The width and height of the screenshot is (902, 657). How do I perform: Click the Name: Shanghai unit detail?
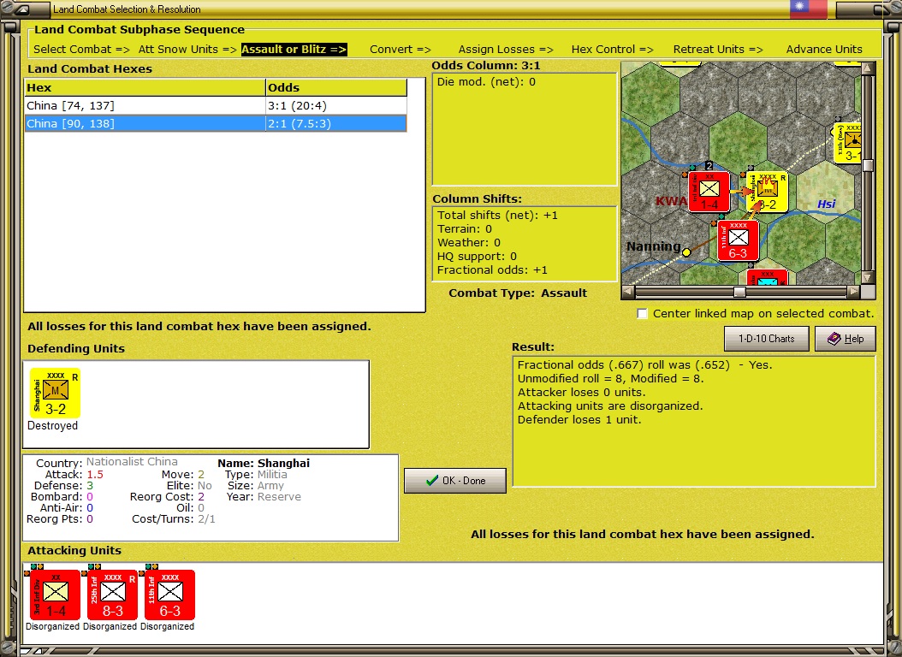click(264, 464)
